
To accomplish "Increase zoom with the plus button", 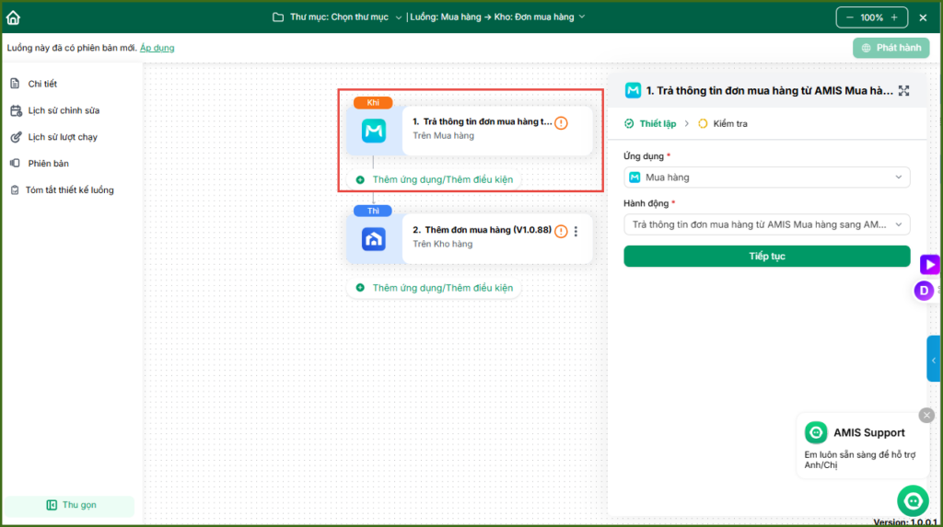I will (894, 17).
